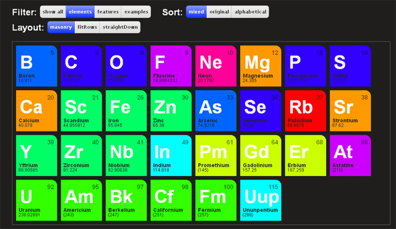Switch layout to fitRows
Screen dimensions: 396x229
87,27
